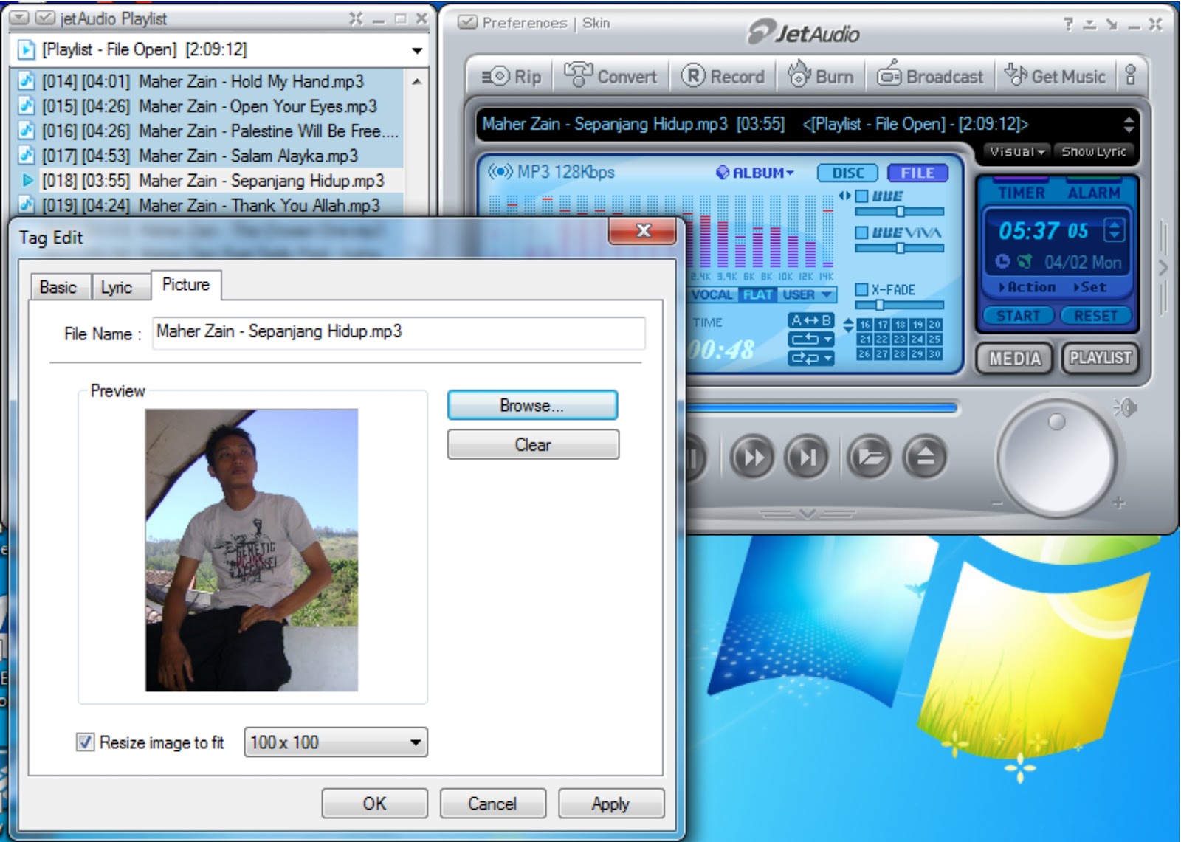The image size is (1181, 842).
Task: Click the checkmark icon in Playlist title bar
Action: pos(44,18)
